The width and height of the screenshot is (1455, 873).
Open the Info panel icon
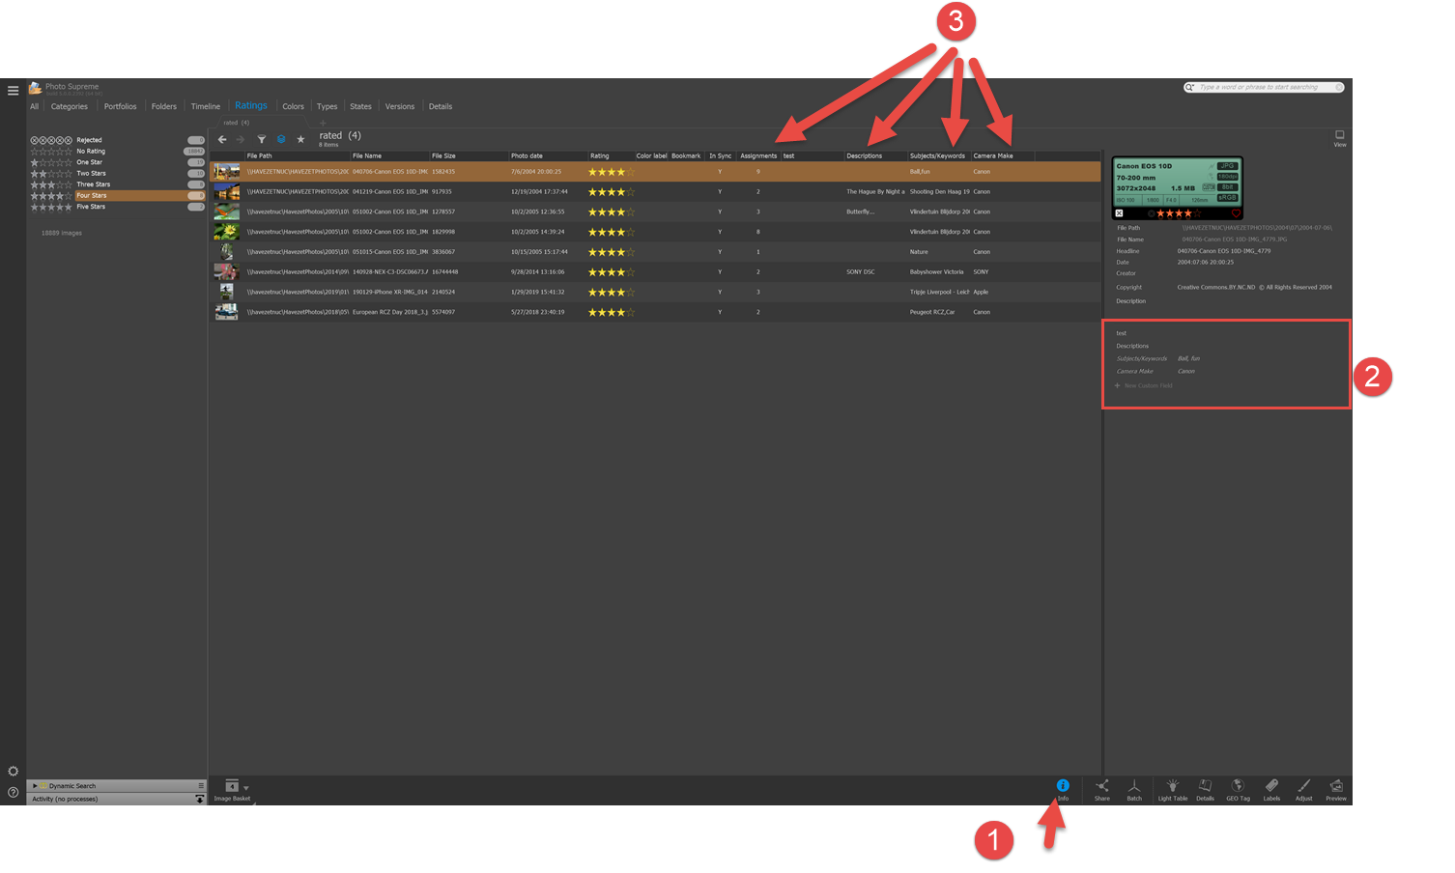(x=1063, y=786)
